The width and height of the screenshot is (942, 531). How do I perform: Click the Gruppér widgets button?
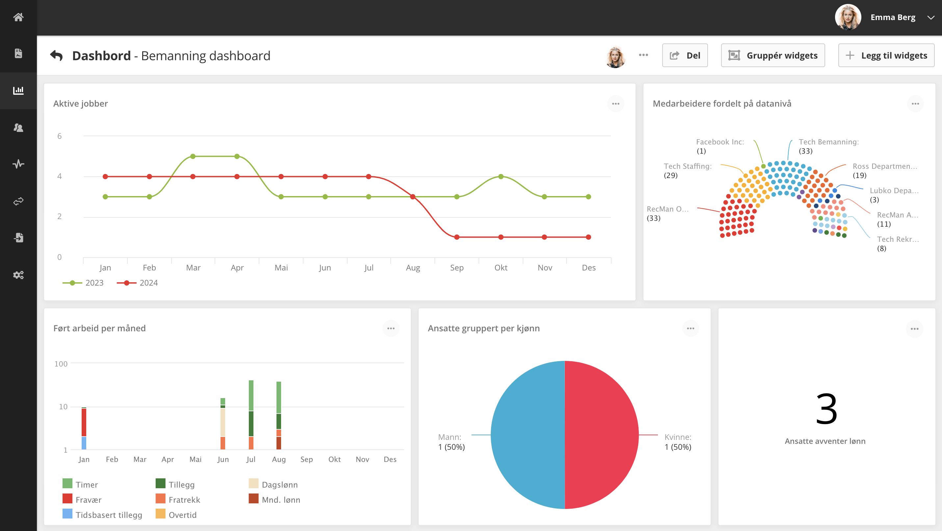(x=773, y=55)
